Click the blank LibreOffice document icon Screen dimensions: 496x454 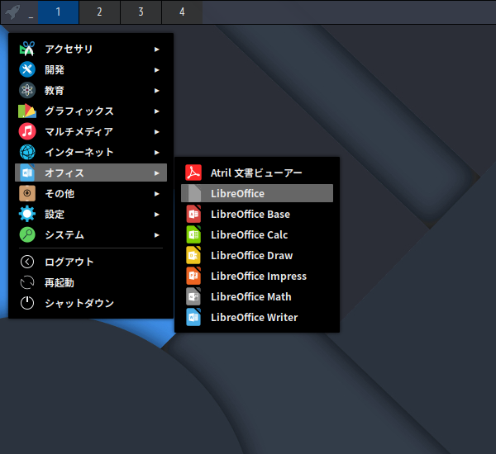coord(194,193)
